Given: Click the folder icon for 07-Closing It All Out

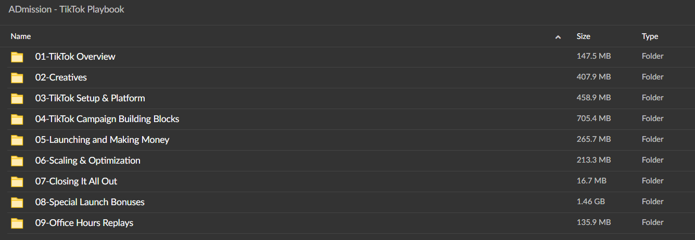Looking at the screenshot, I should [17, 181].
